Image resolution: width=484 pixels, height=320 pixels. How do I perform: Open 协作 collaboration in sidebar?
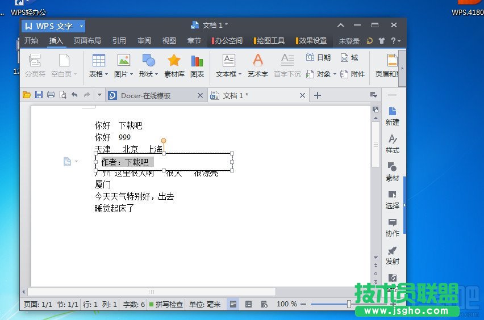click(x=393, y=228)
